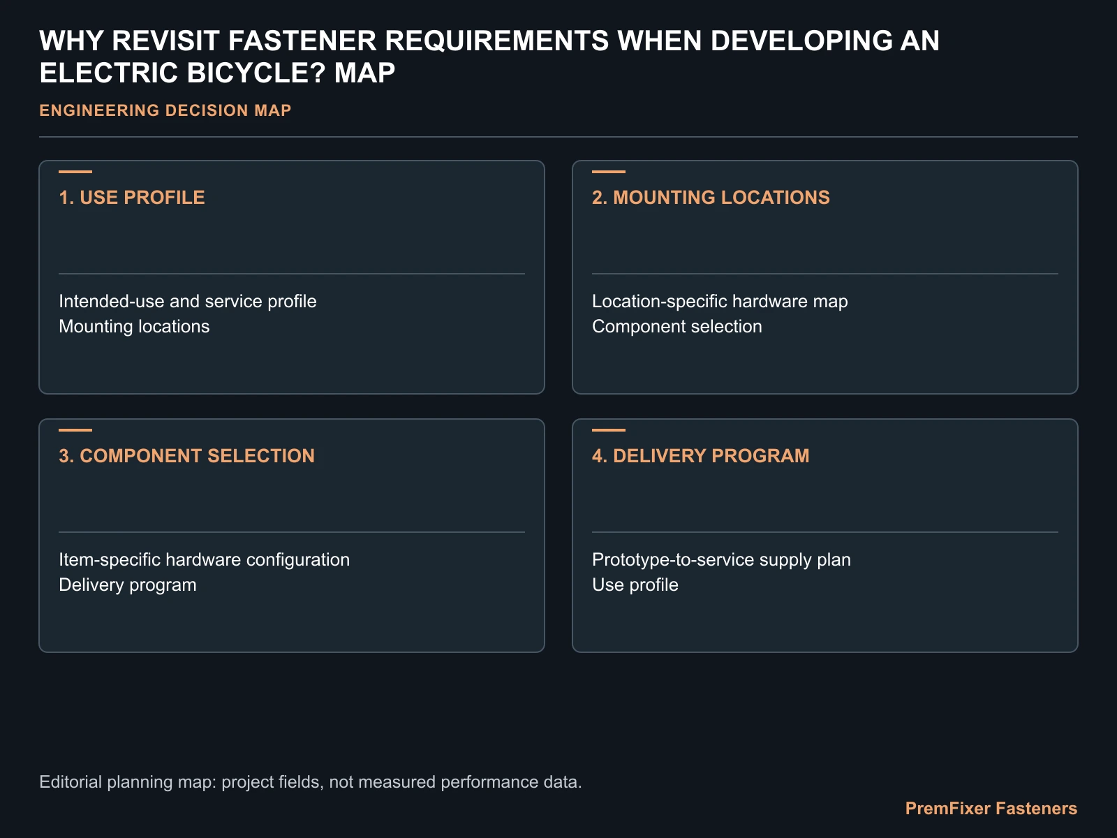
Task: Select 'Intended-use and service profile' text
Action: pos(188,302)
